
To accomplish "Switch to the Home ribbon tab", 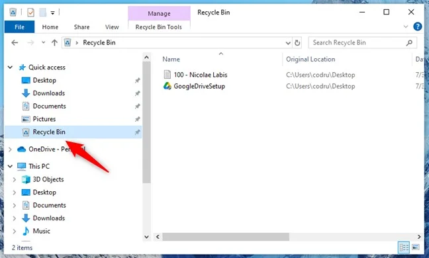I will tap(50, 26).
